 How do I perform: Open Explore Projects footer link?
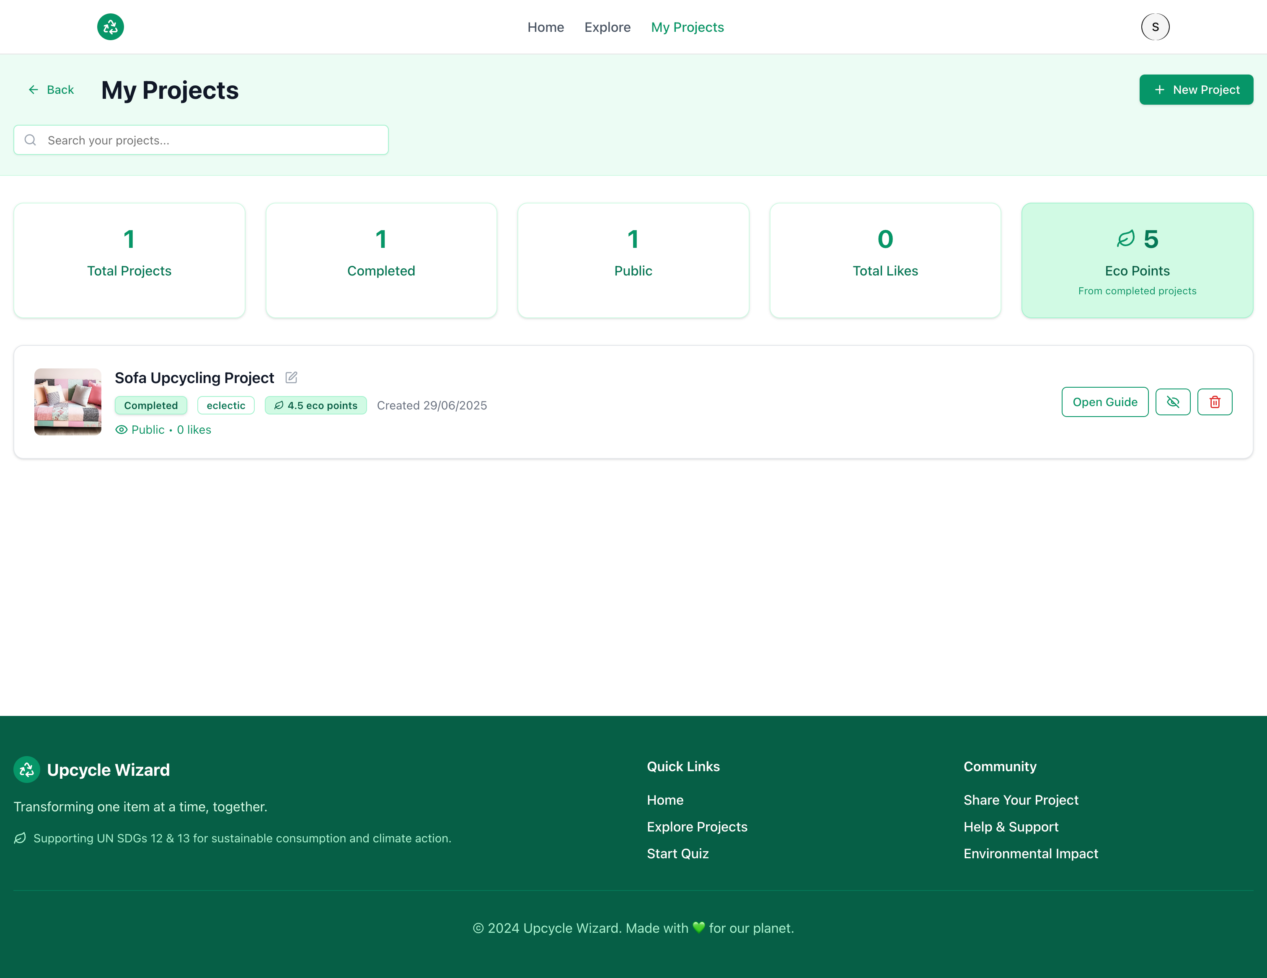(x=697, y=827)
